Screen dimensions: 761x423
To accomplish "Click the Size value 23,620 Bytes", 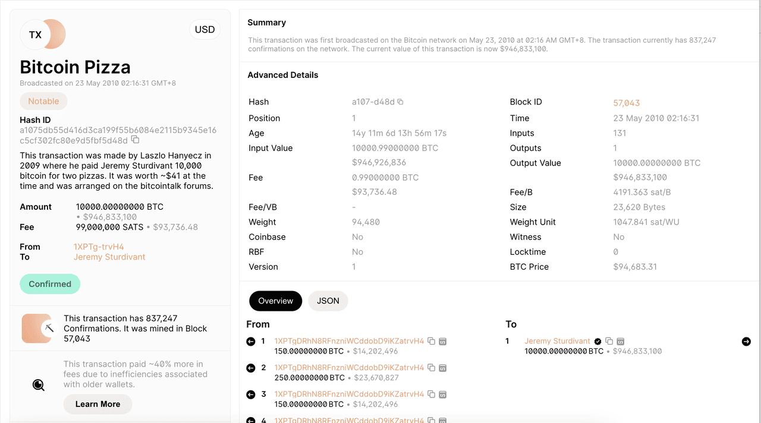I will tap(639, 207).
